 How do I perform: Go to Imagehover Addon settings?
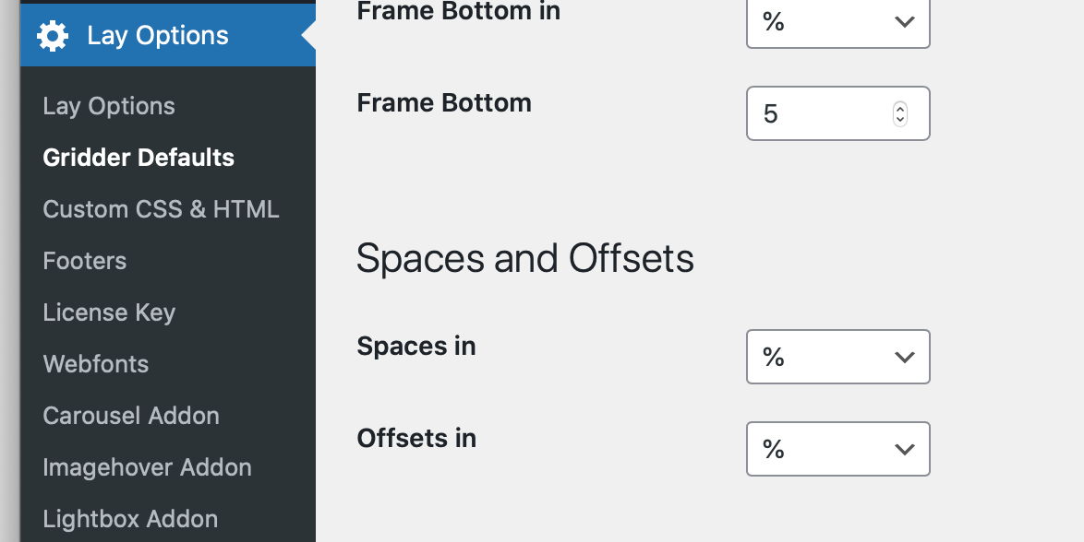point(147,467)
